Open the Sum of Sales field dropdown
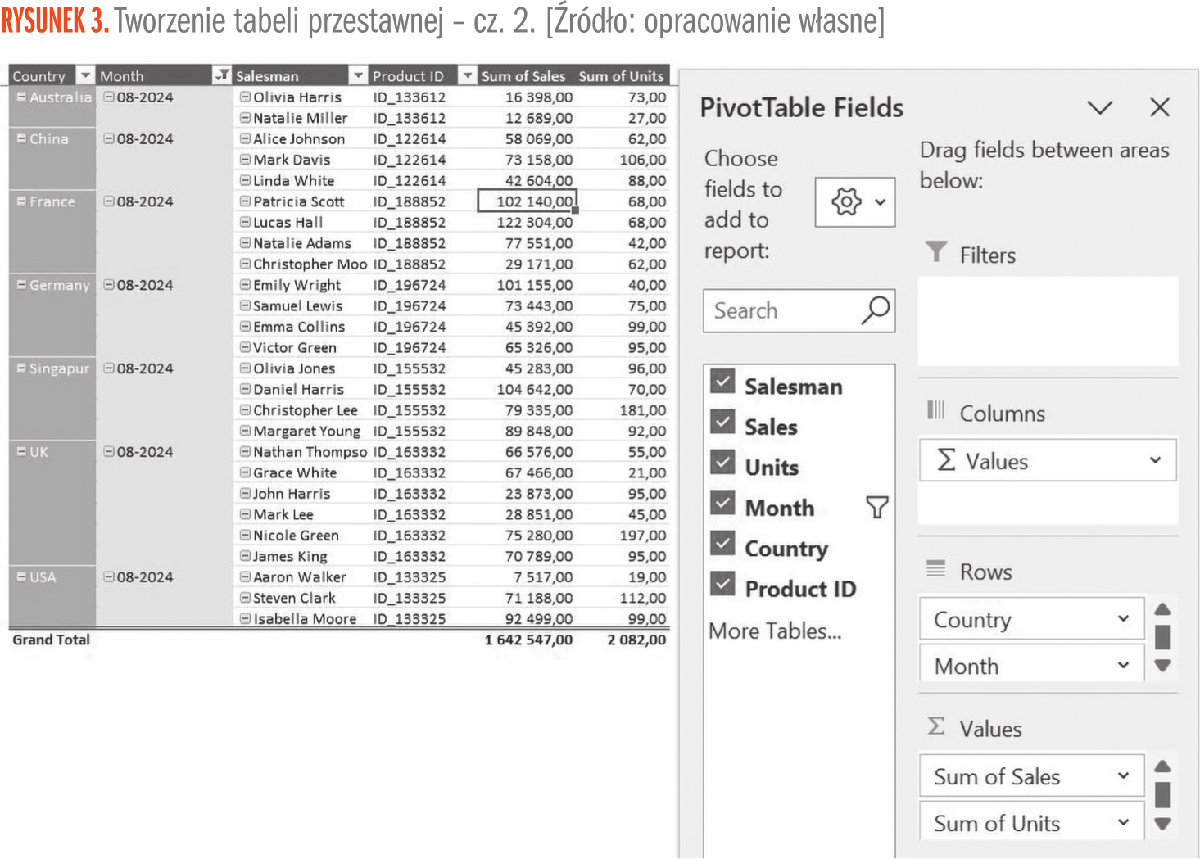 [x=1123, y=776]
